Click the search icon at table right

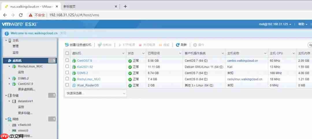(x=310, y=45)
